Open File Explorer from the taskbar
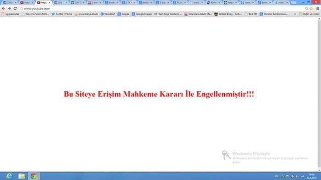The height and width of the screenshot is (180, 321). coord(22,176)
